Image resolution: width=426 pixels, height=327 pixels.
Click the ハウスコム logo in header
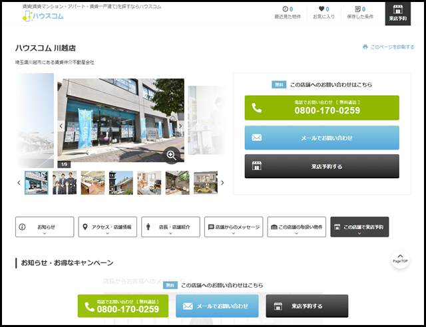[x=43, y=16]
